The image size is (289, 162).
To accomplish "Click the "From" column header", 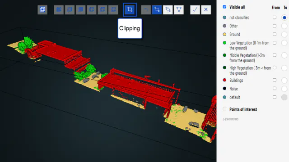I will (x=275, y=8).
